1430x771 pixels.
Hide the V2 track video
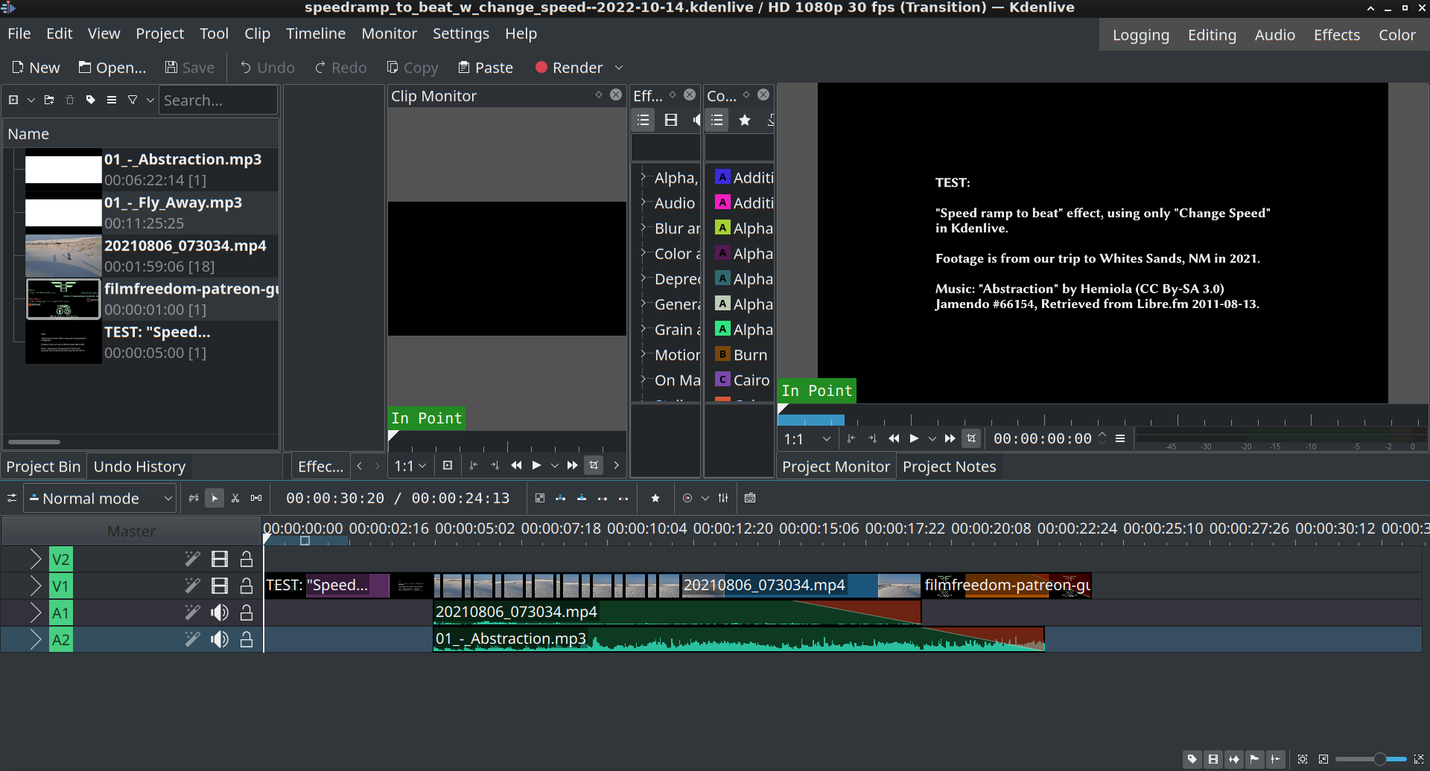click(x=220, y=560)
